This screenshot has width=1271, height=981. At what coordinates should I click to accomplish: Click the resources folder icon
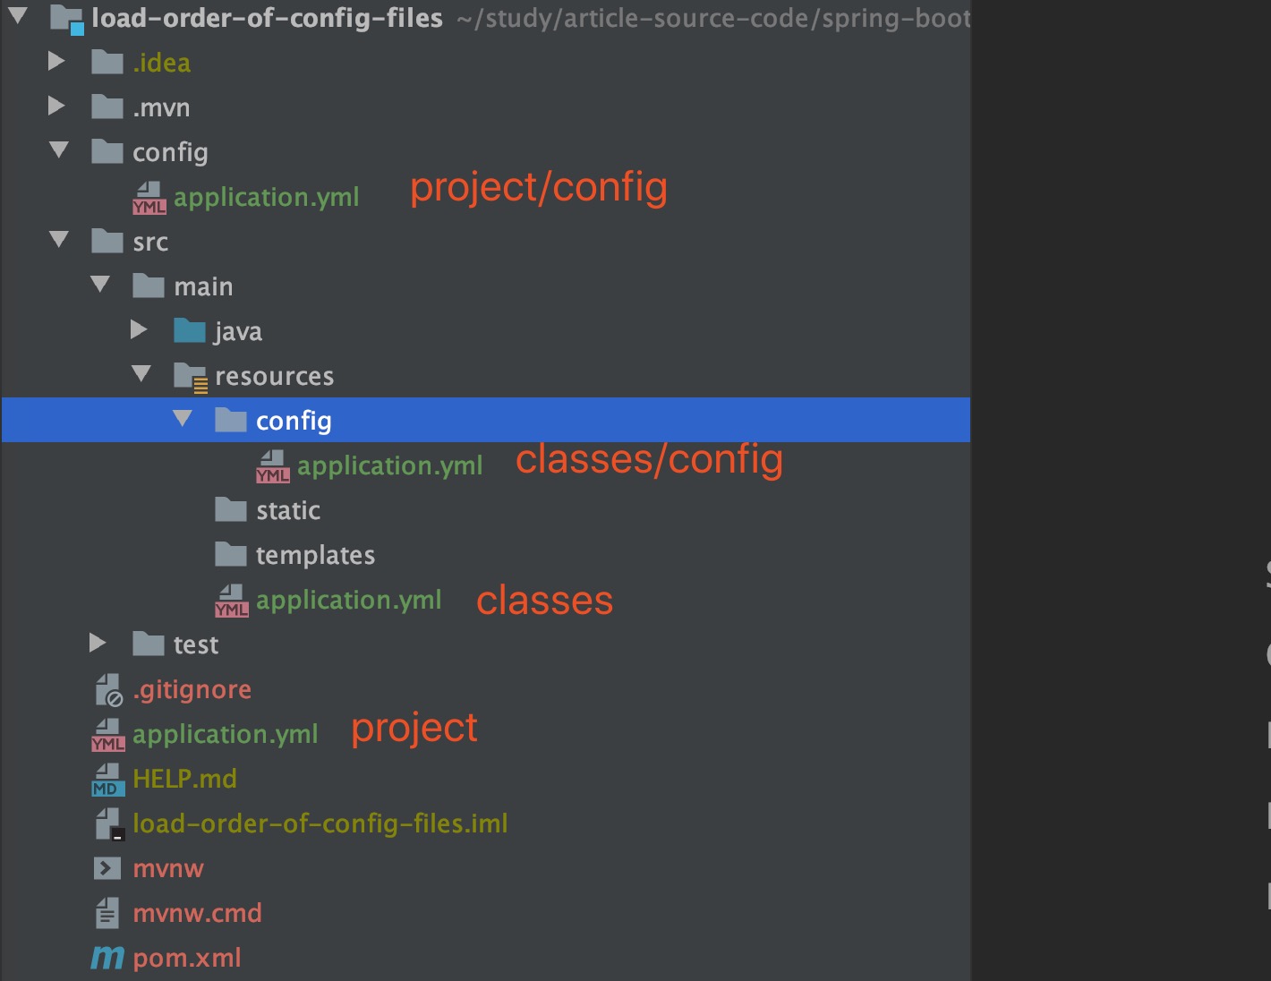[190, 377]
